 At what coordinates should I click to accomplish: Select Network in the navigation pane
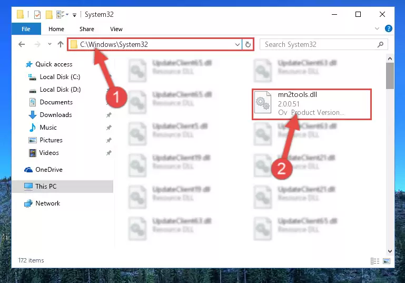[47, 203]
